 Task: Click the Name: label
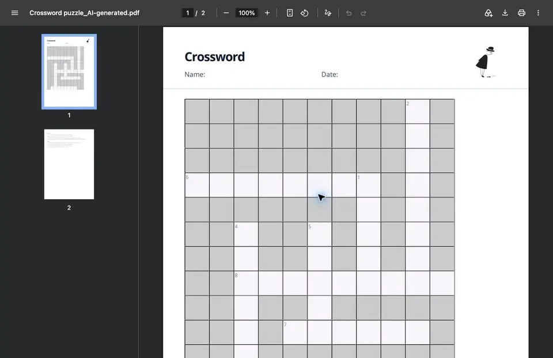195,74
